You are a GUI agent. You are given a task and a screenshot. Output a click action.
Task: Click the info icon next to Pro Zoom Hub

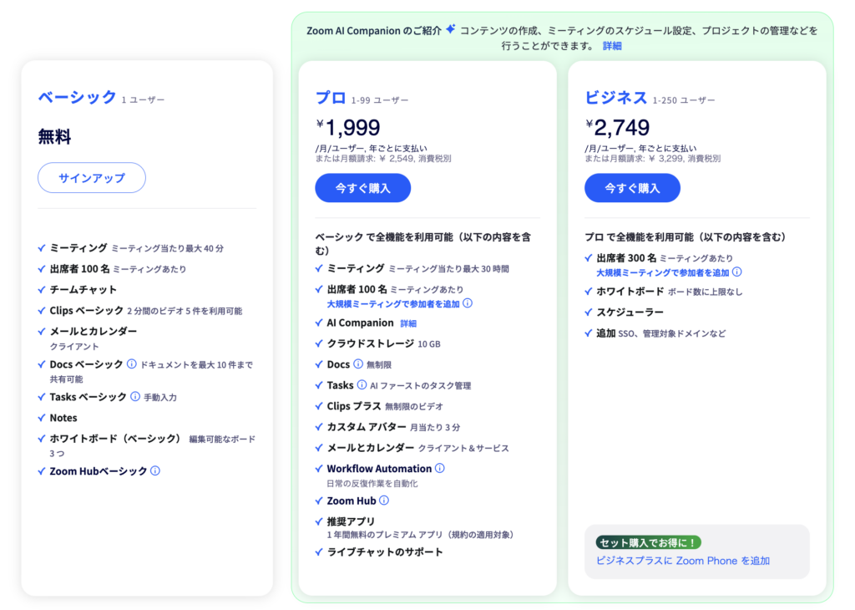(384, 501)
